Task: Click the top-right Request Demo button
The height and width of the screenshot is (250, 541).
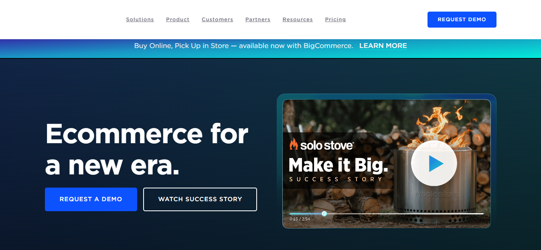Action: click(462, 20)
